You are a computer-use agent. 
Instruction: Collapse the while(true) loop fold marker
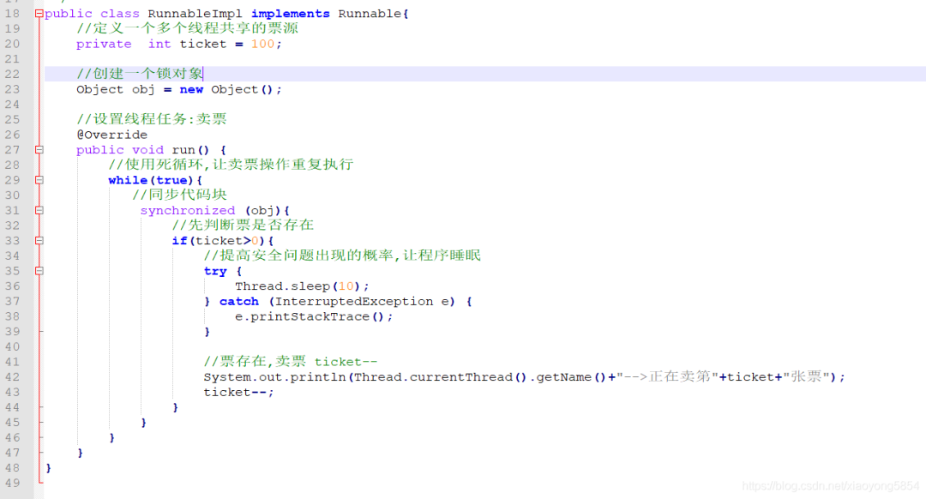pos(39,180)
